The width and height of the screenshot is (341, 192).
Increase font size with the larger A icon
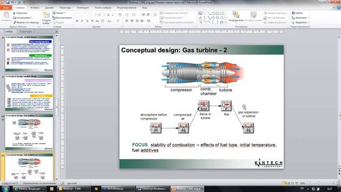[x=108, y=14]
